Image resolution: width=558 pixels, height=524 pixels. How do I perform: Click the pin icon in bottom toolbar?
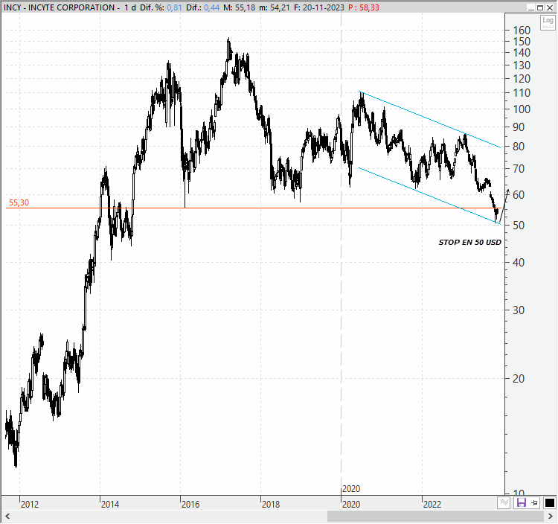534,503
